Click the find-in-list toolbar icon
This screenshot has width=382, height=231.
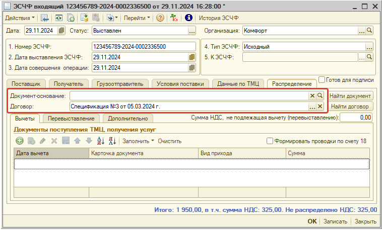pyautogui.click(x=45, y=18)
